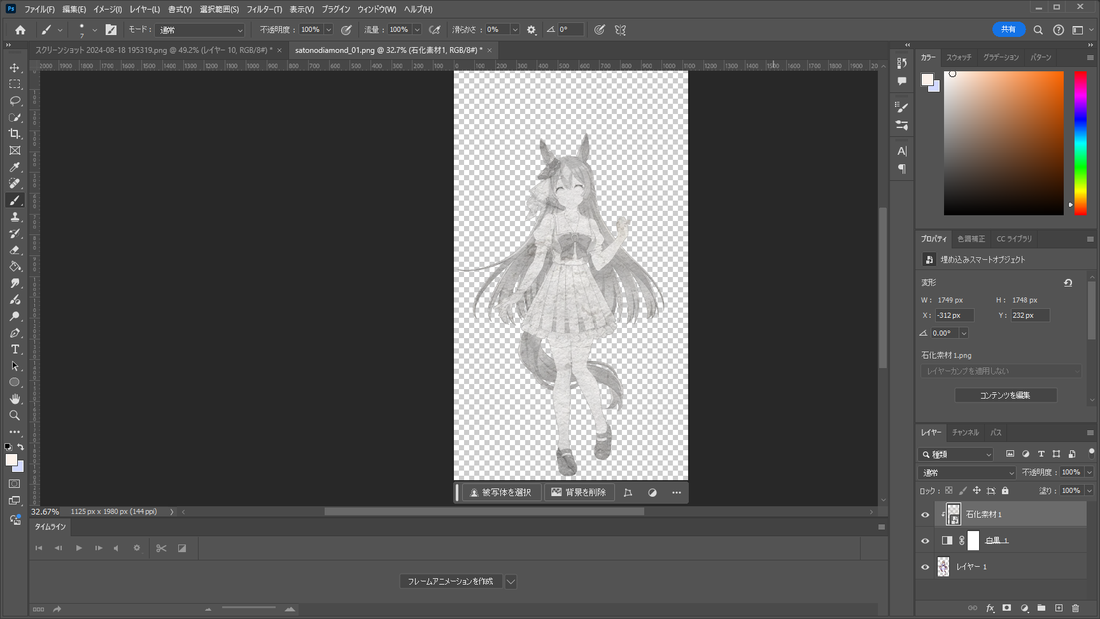Toggle symmetry paint butterfly icon

[x=620, y=30]
